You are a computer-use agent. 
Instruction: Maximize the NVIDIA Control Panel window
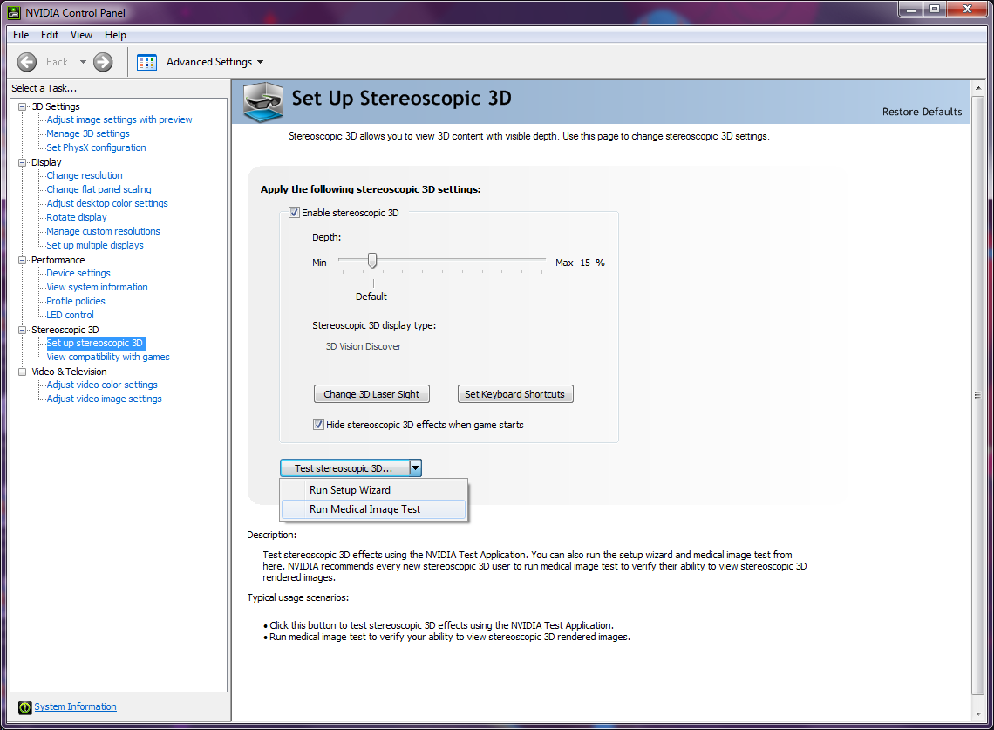935,9
